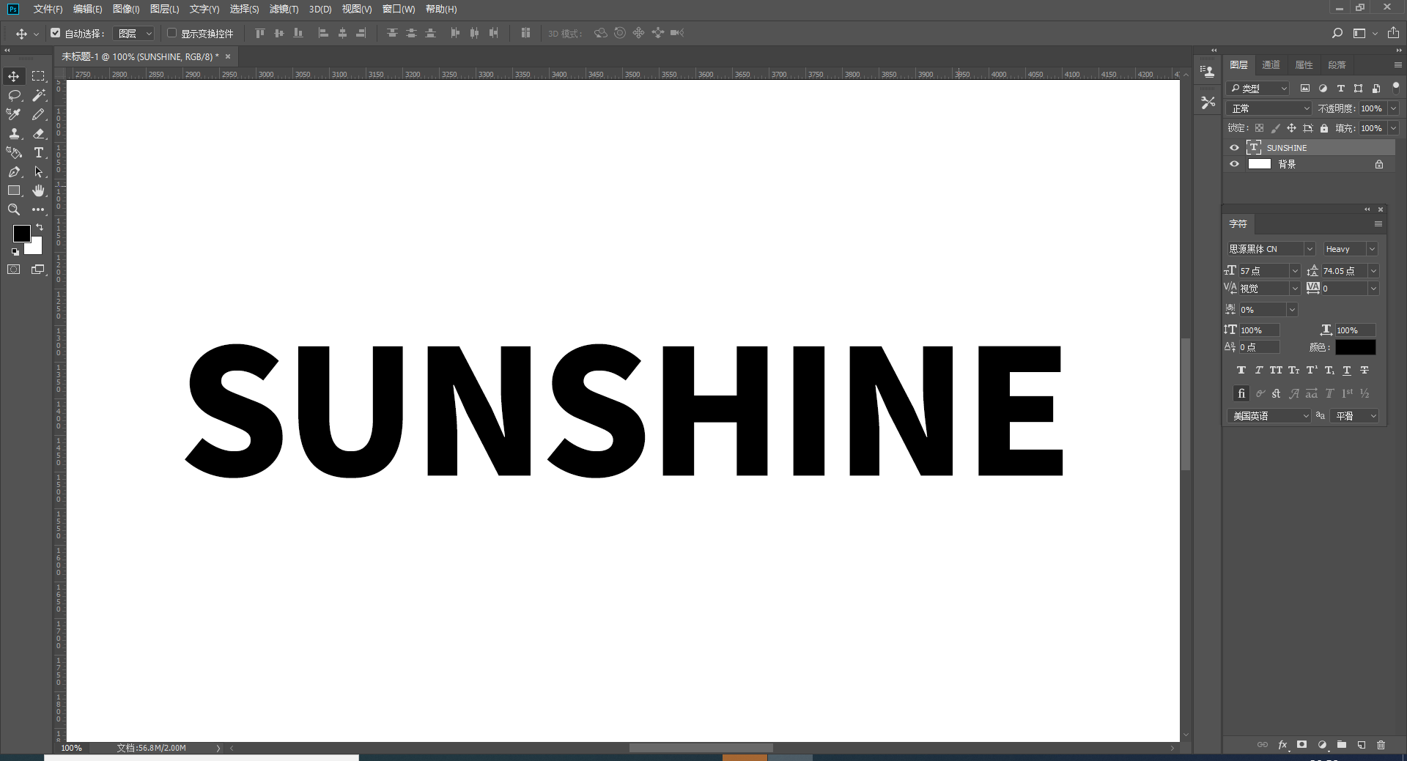The image size is (1407, 761).
Task: Toggle underline text style
Action: tap(1347, 371)
